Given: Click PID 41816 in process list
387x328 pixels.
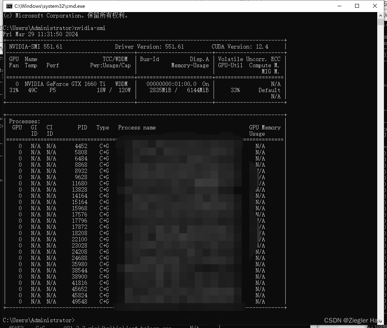Looking at the screenshot, I should pos(80,283).
